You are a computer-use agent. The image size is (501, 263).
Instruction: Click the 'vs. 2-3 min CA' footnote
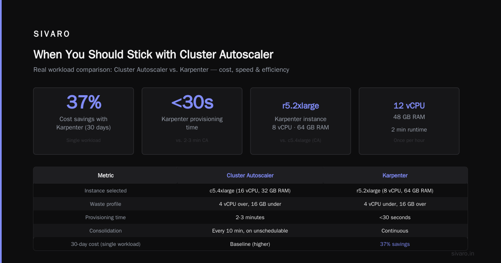(192, 140)
